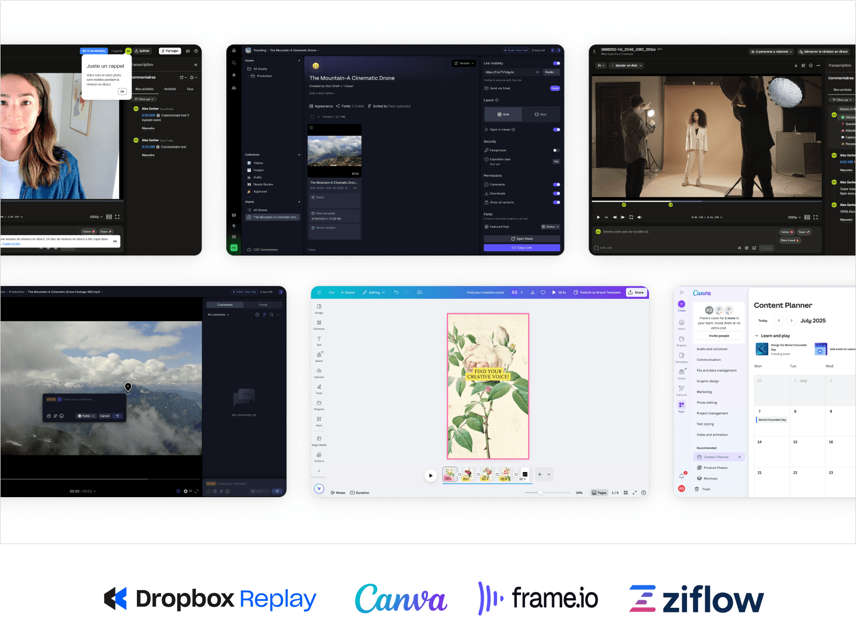Screen dimensions: 856x619
Task: Show info icon in studio video review toolbar
Action: [811, 66]
